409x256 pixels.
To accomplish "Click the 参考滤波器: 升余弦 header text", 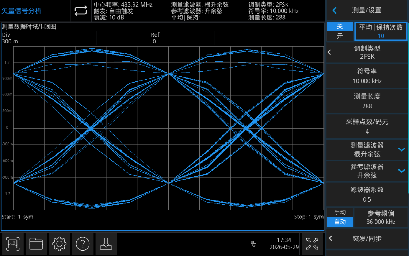I will 197,11.
